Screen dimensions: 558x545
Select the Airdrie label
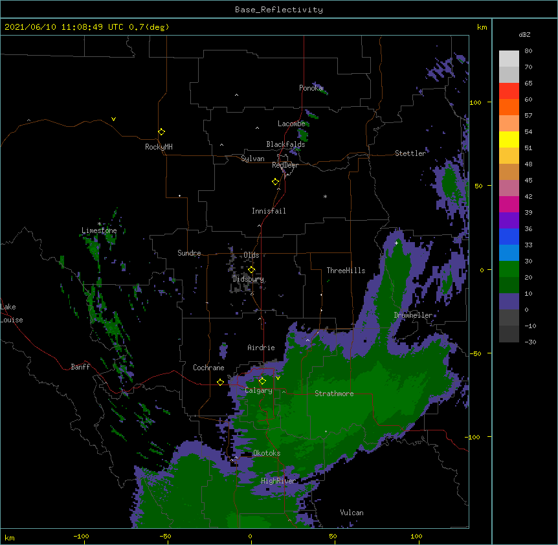point(261,348)
